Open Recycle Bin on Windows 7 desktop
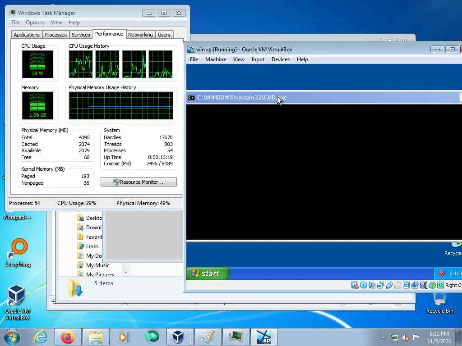 tap(439, 303)
